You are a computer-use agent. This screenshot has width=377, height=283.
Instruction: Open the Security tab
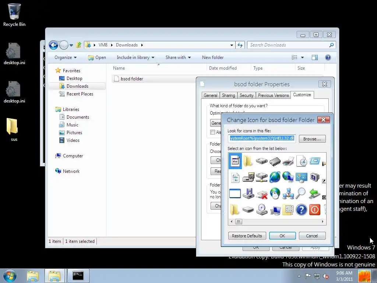[246, 95]
